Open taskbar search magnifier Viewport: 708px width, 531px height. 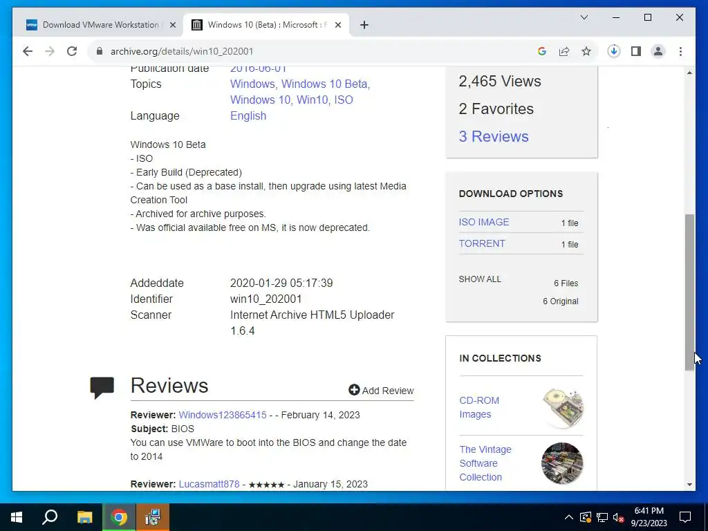point(50,517)
